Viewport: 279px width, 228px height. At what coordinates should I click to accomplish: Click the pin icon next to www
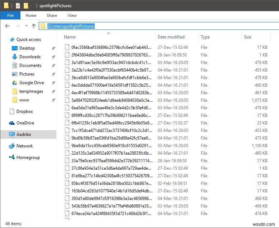click(54, 100)
